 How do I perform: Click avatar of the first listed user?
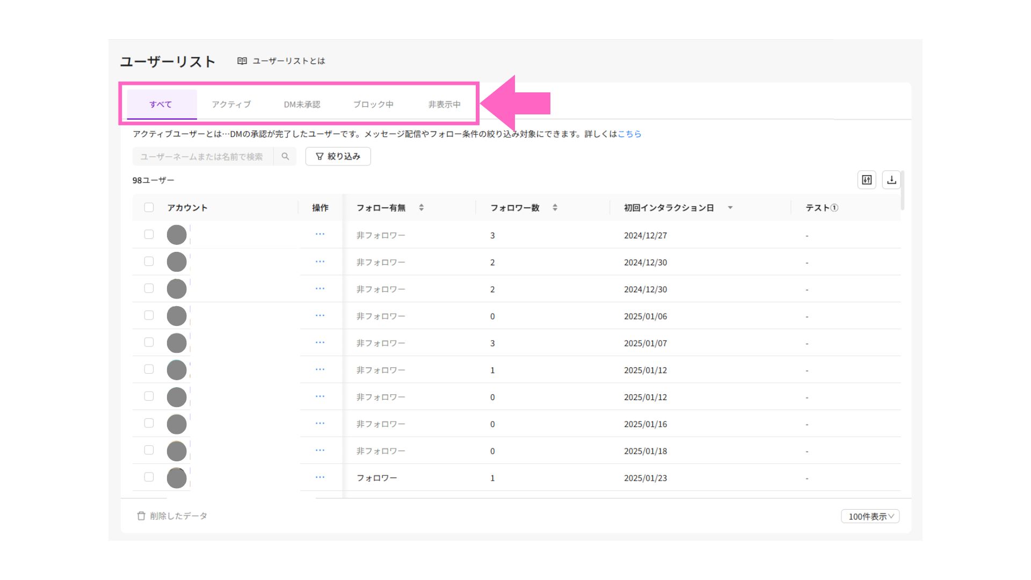pyautogui.click(x=177, y=235)
